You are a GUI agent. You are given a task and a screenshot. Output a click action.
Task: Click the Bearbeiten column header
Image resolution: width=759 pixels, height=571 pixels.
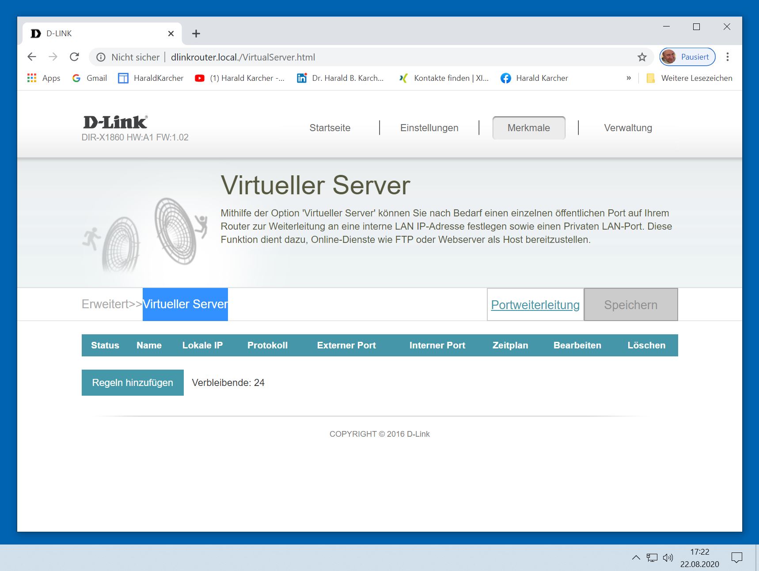[577, 345]
